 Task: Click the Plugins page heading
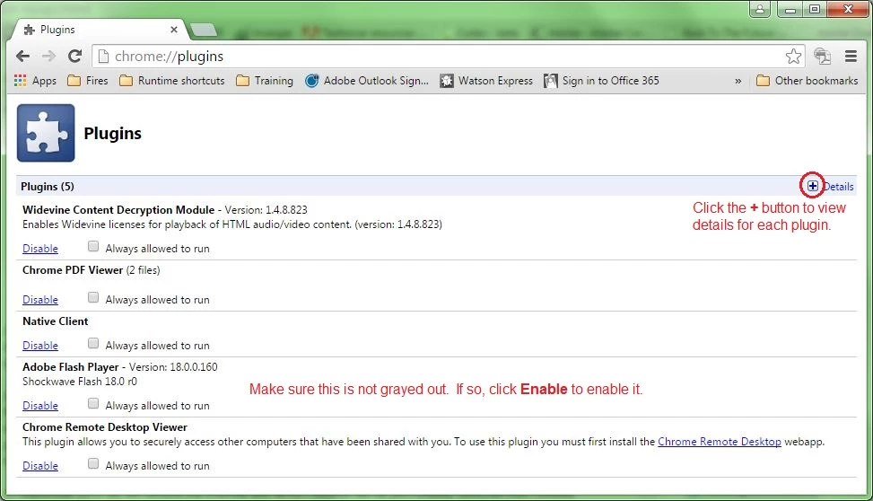click(112, 133)
